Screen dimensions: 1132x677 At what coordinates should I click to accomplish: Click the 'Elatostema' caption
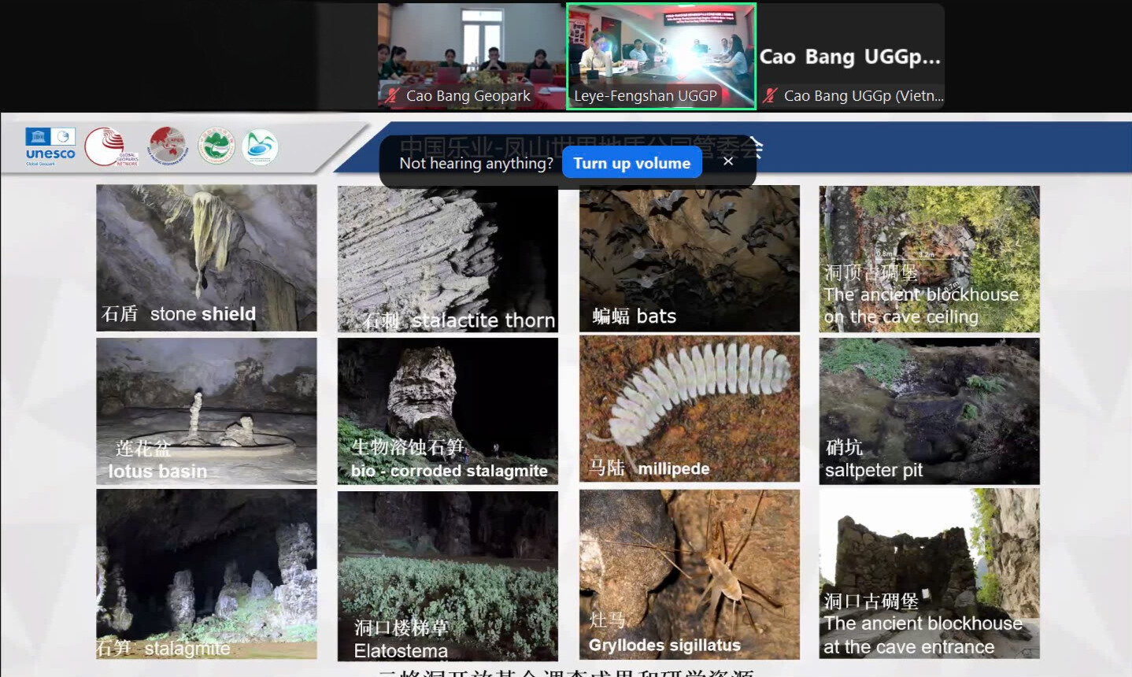point(401,651)
